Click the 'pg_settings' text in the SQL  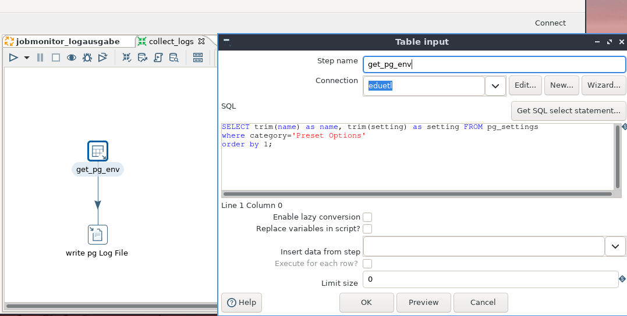tap(513, 127)
